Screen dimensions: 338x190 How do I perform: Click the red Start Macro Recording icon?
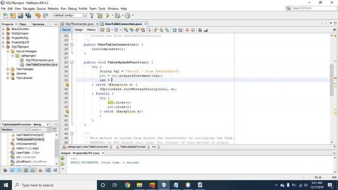point(187,30)
